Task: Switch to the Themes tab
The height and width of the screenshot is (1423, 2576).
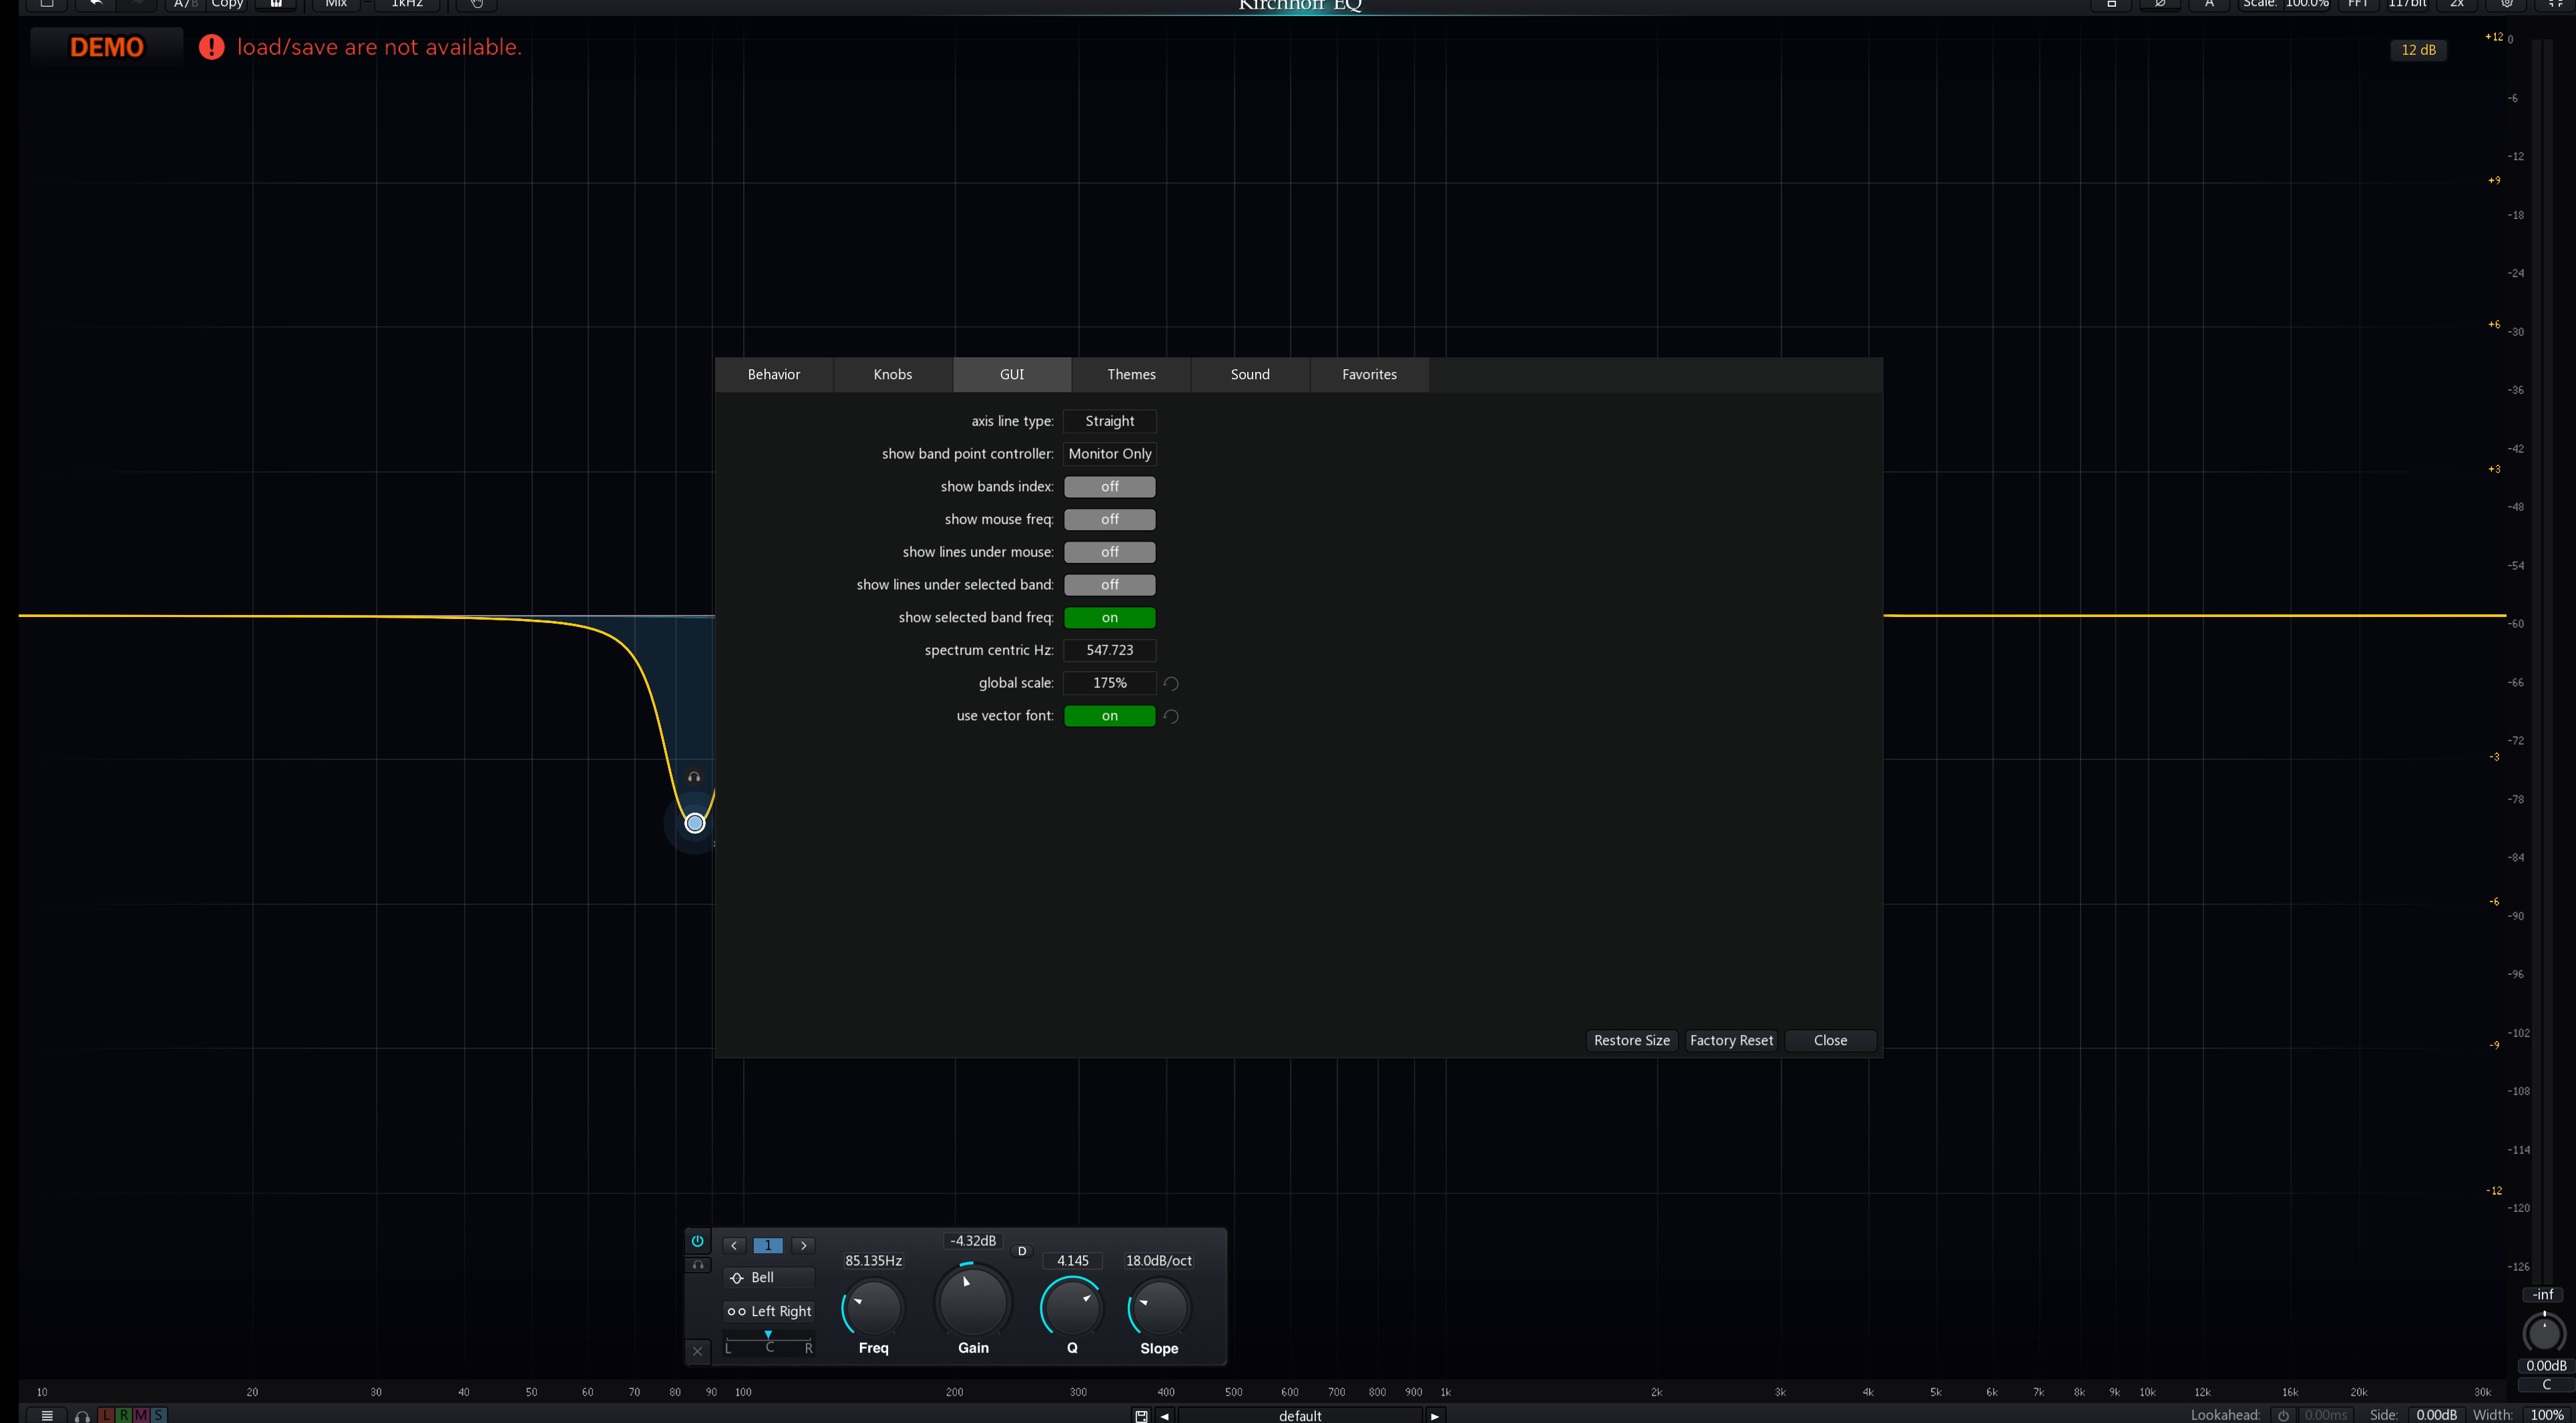Action: pos(1131,374)
